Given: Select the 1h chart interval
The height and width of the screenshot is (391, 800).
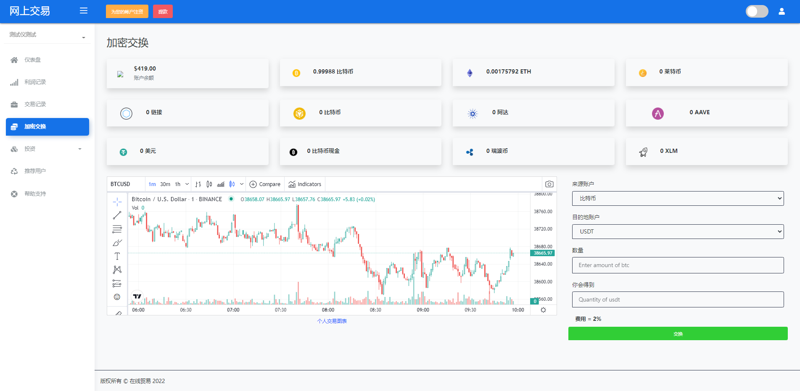Looking at the screenshot, I should pos(178,184).
